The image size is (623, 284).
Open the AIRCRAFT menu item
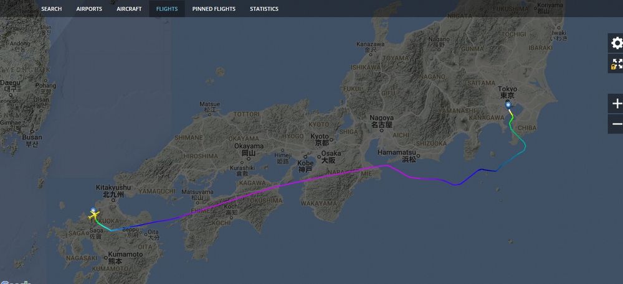(x=129, y=9)
